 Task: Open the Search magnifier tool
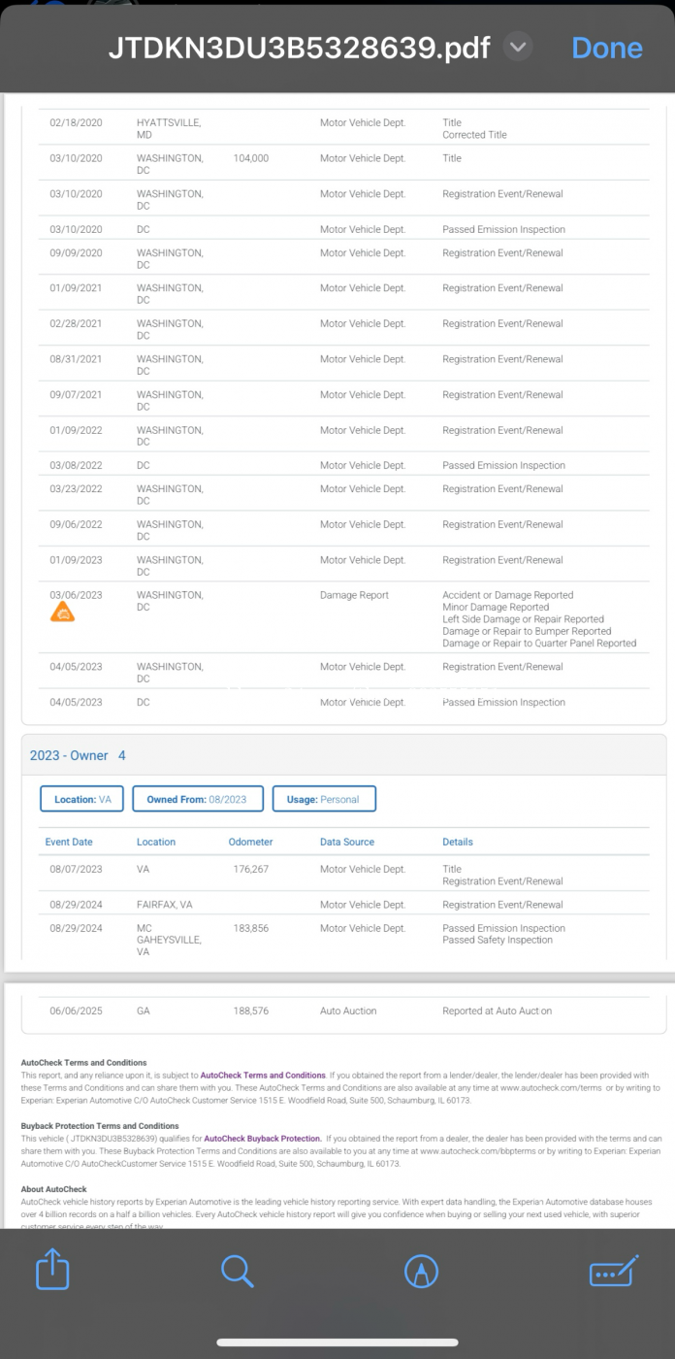tap(237, 1270)
